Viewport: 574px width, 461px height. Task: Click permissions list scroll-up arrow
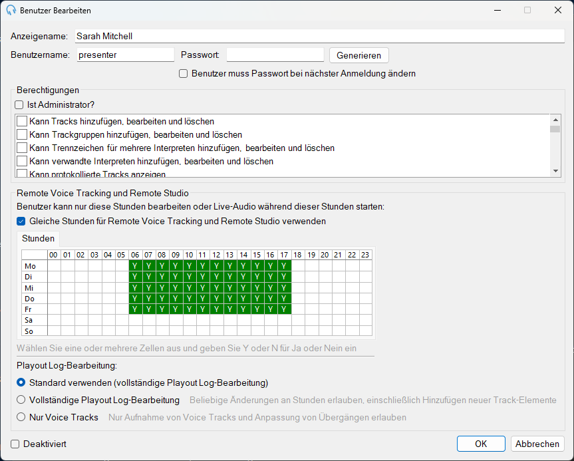point(555,120)
